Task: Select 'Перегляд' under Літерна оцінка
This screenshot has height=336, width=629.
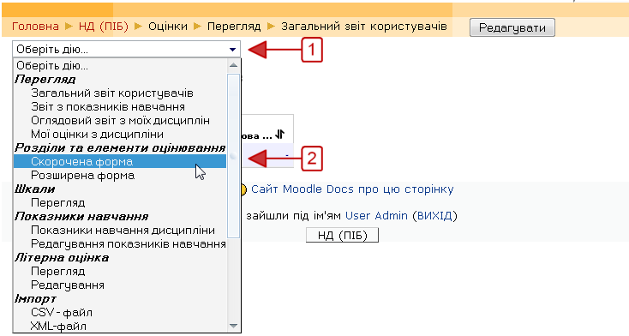Action: point(120,272)
